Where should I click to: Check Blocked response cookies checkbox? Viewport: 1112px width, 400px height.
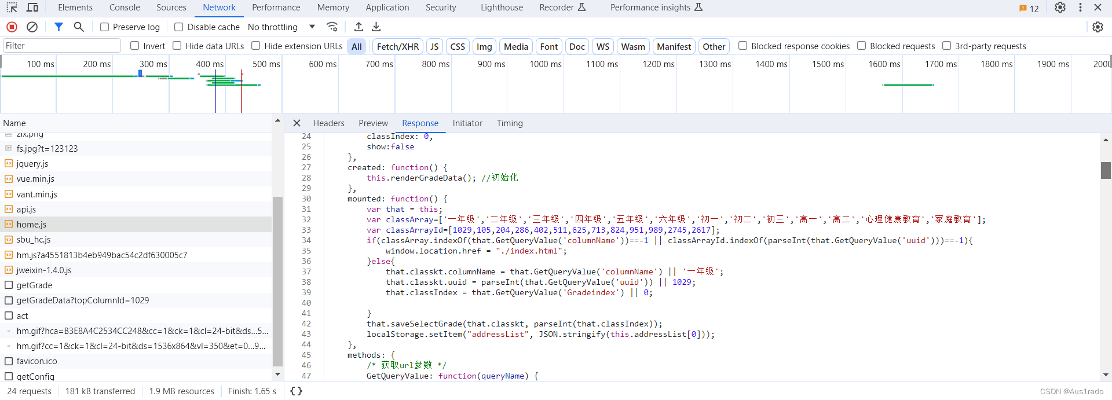tap(743, 46)
